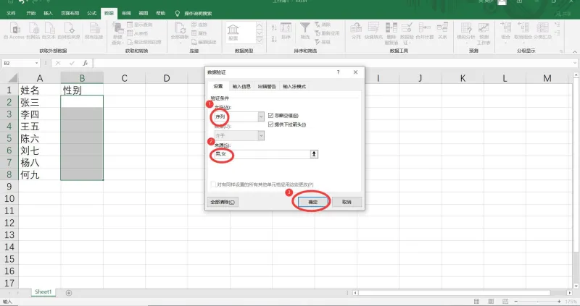Switch to the 视图 (View) tab
The height and width of the screenshot is (306, 580).
[x=143, y=13]
